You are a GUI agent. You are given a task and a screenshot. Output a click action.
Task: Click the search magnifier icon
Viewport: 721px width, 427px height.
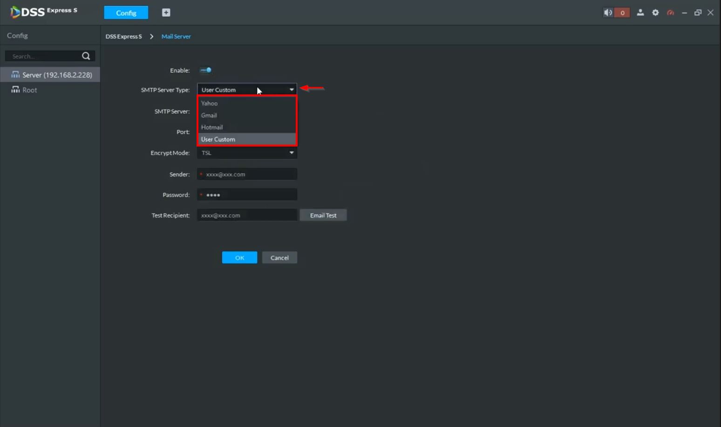click(x=86, y=56)
